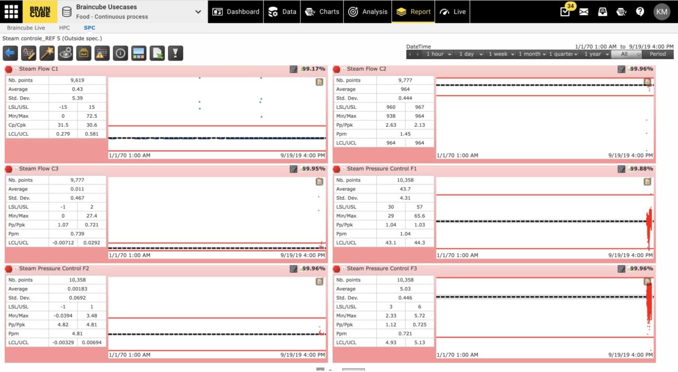Screen dimensions: 678x372
Task: Open the magic wand tool
Action: pos(47,53)
